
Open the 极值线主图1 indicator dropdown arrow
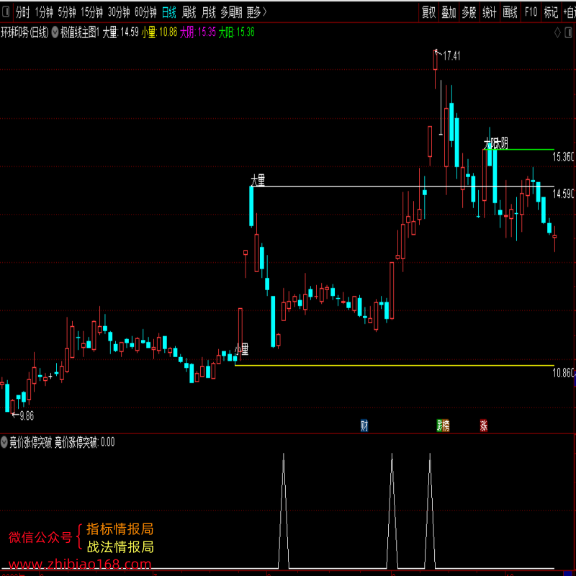[55, 32]
